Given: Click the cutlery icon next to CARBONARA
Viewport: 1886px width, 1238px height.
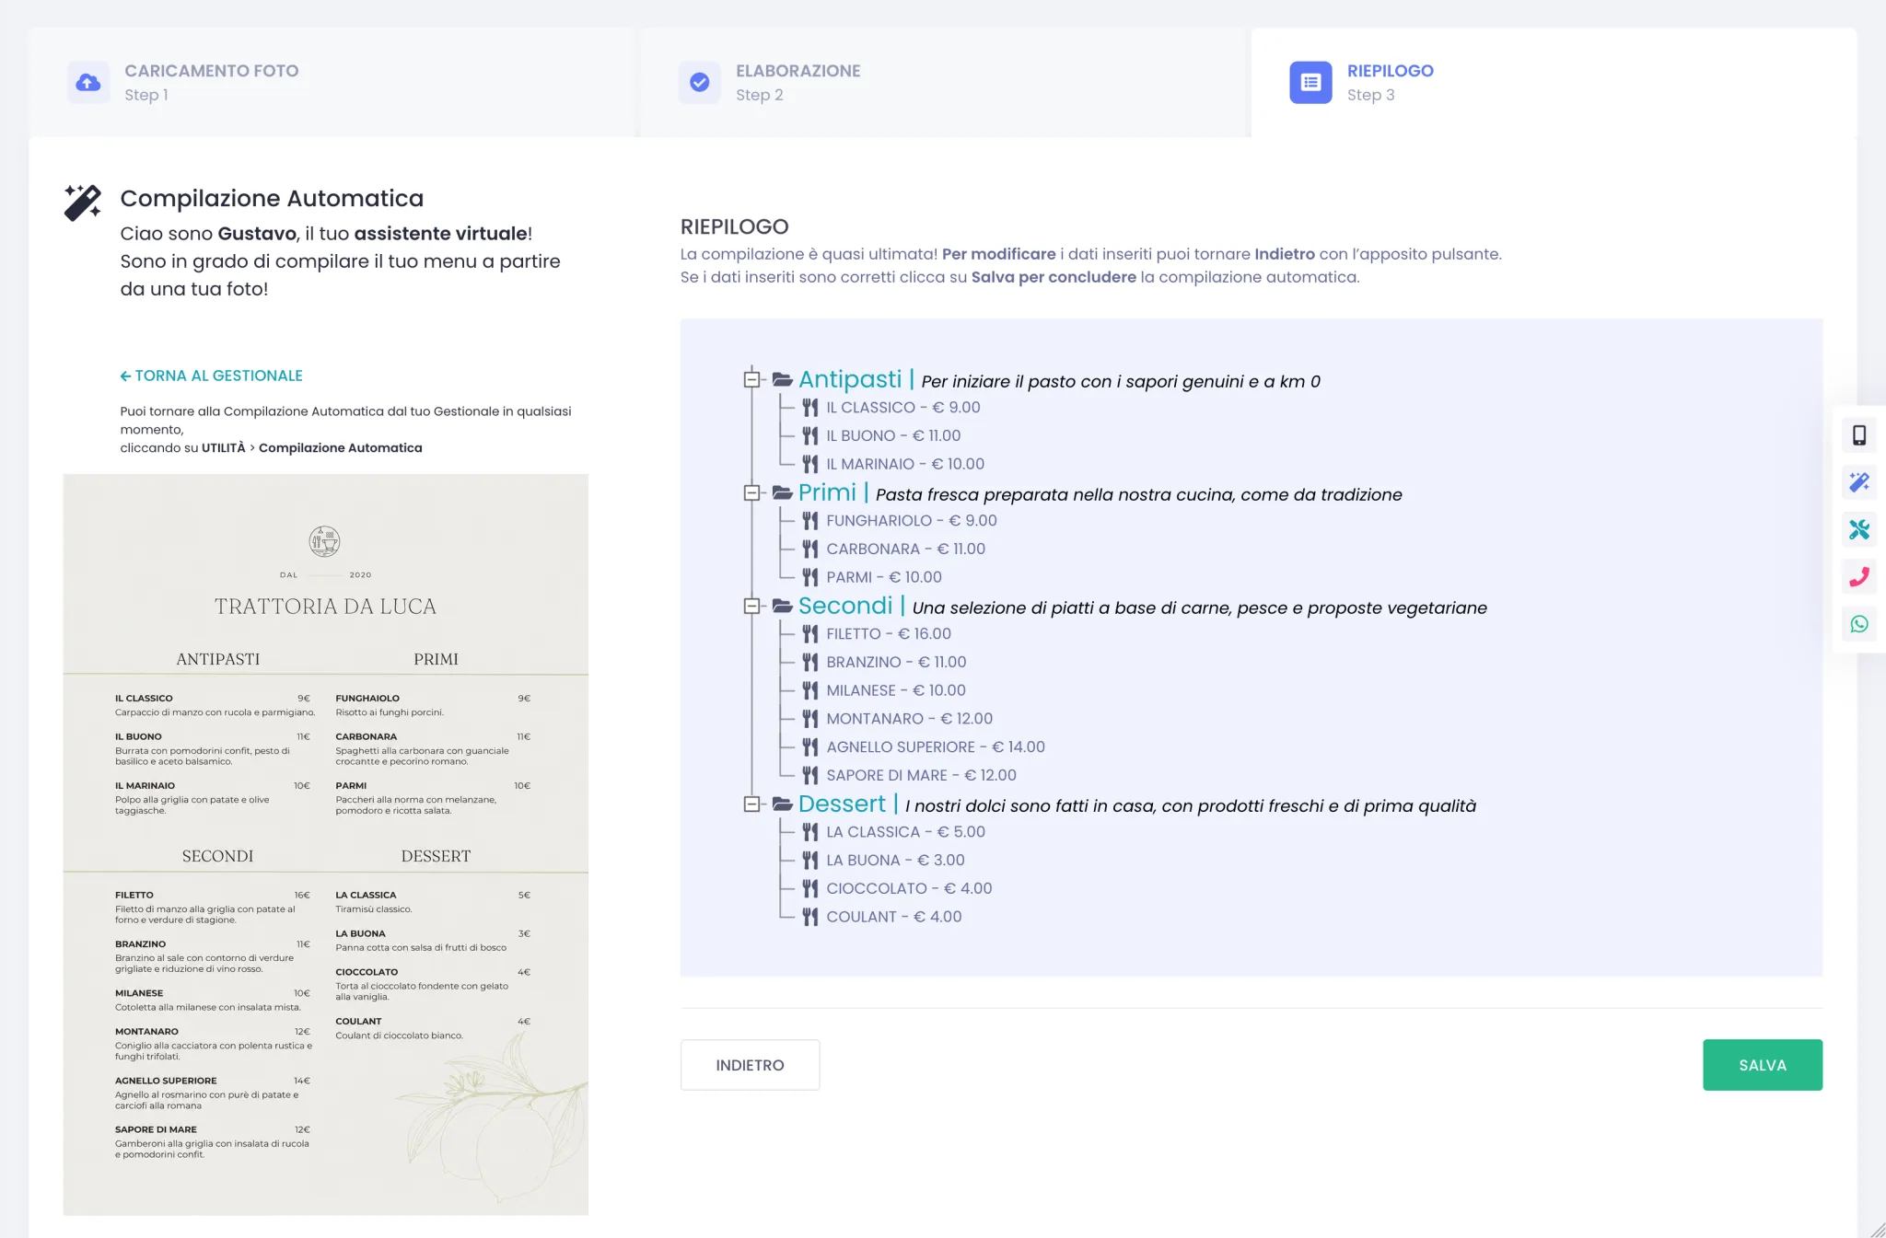Looking at the screenshot, I should [809, 550].
